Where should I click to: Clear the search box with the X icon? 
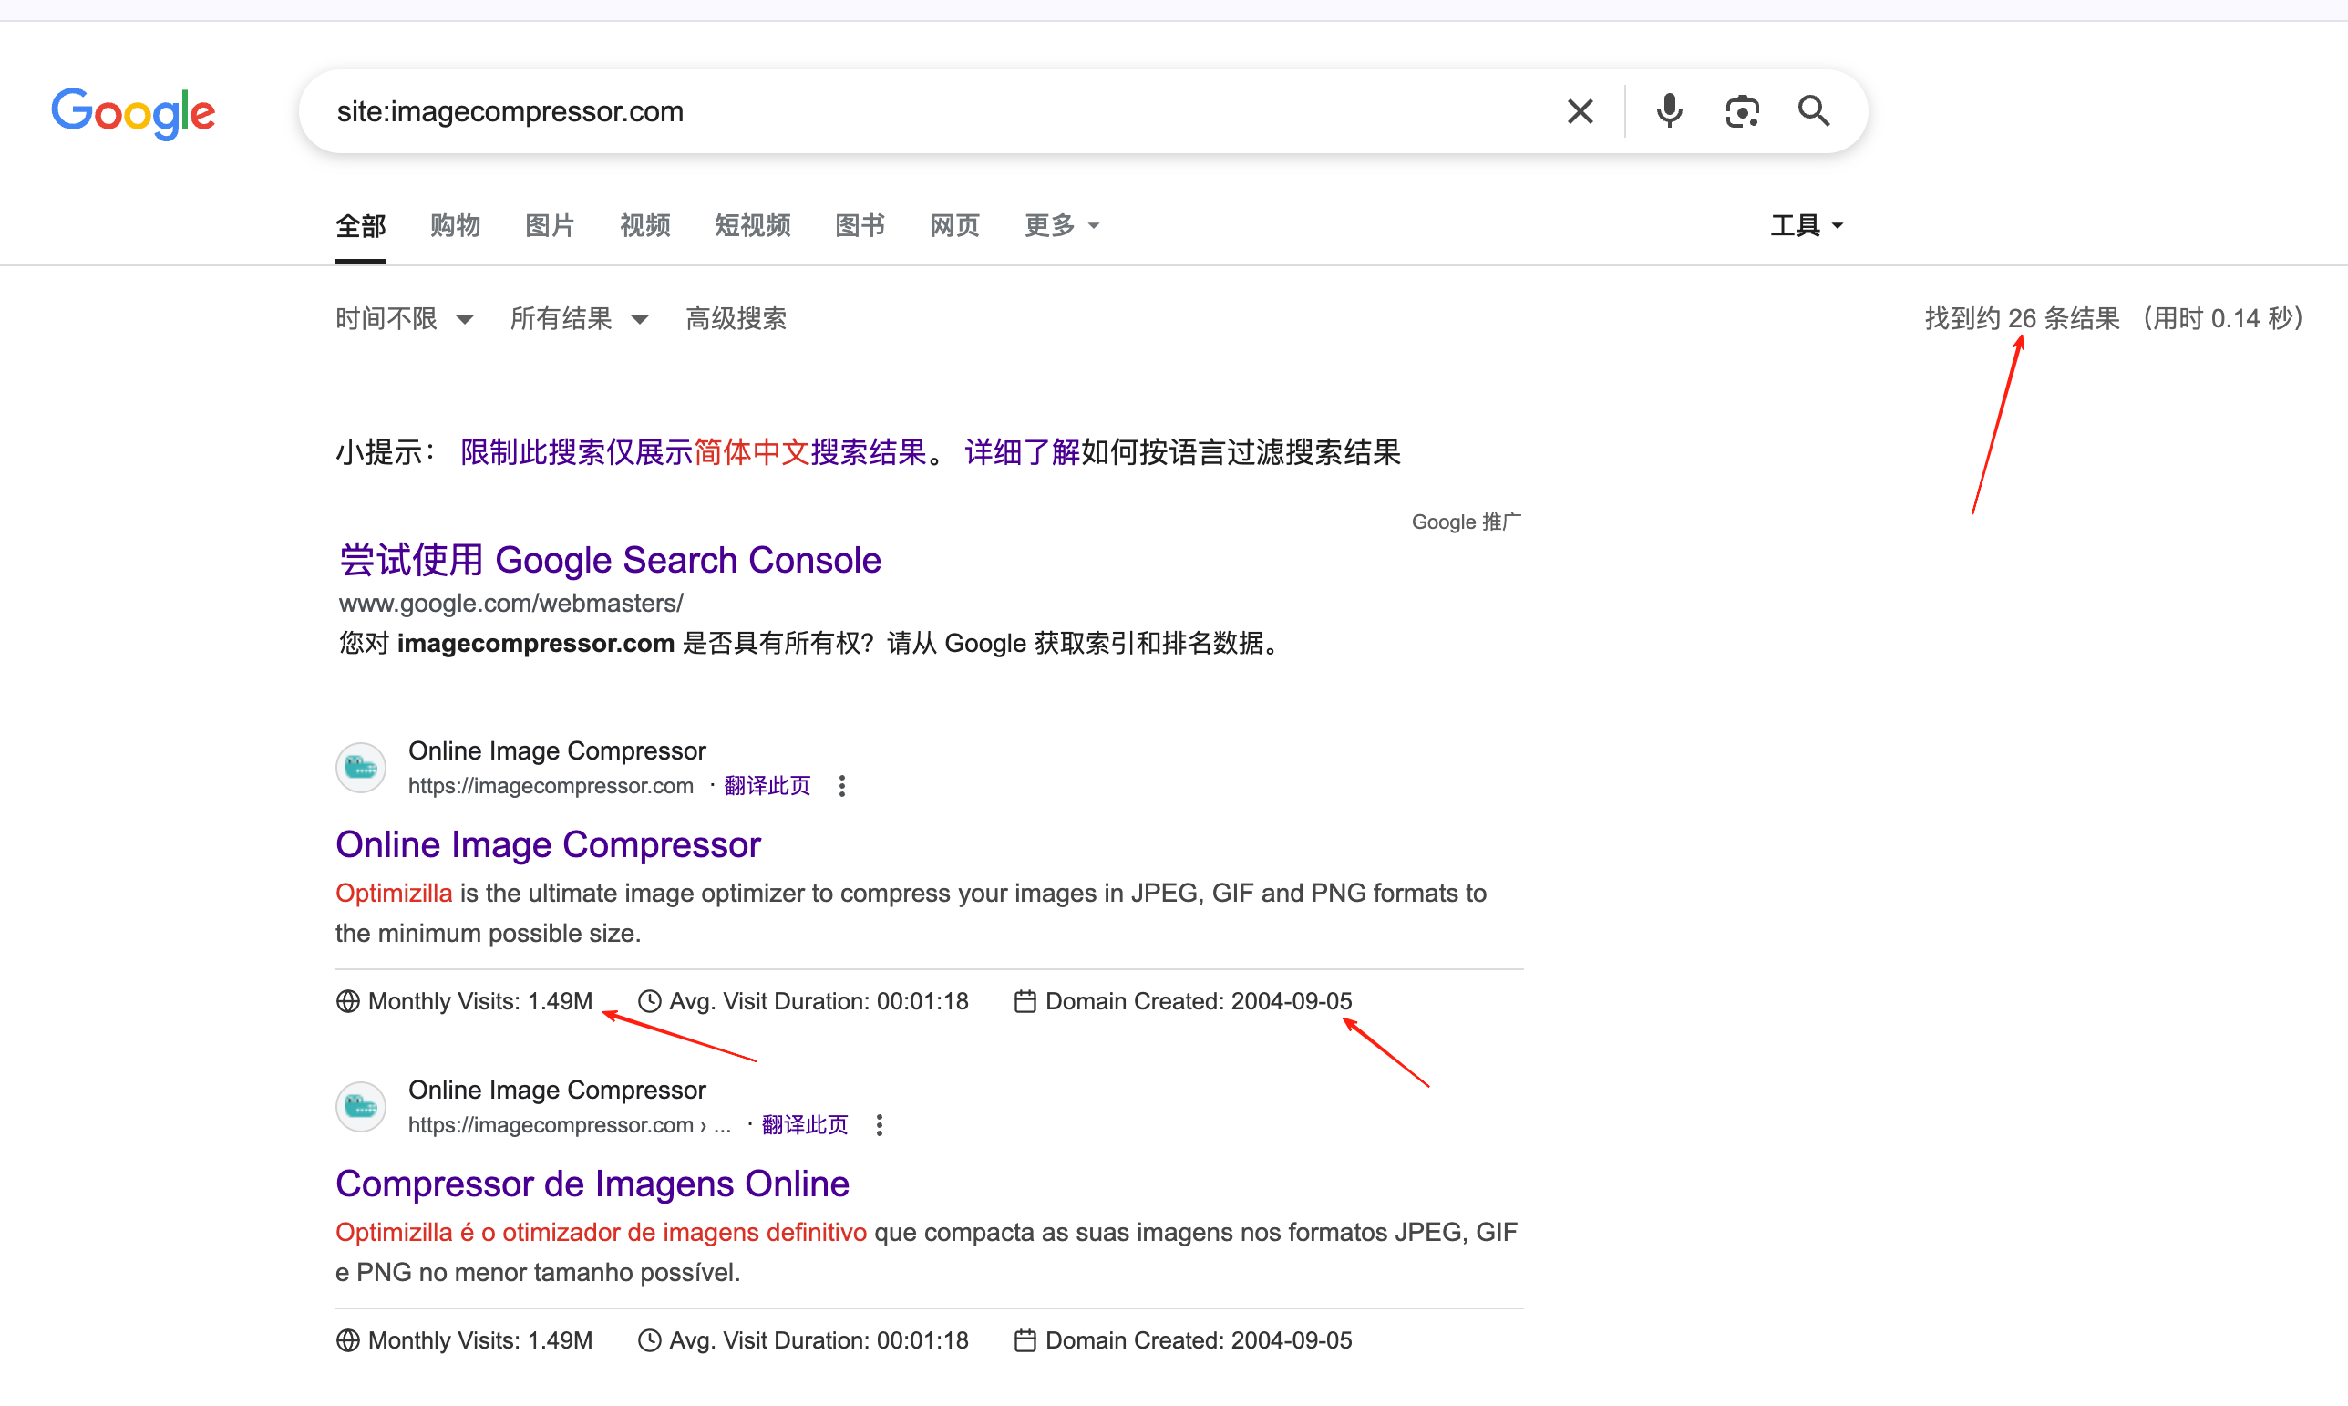[1579, 112]
